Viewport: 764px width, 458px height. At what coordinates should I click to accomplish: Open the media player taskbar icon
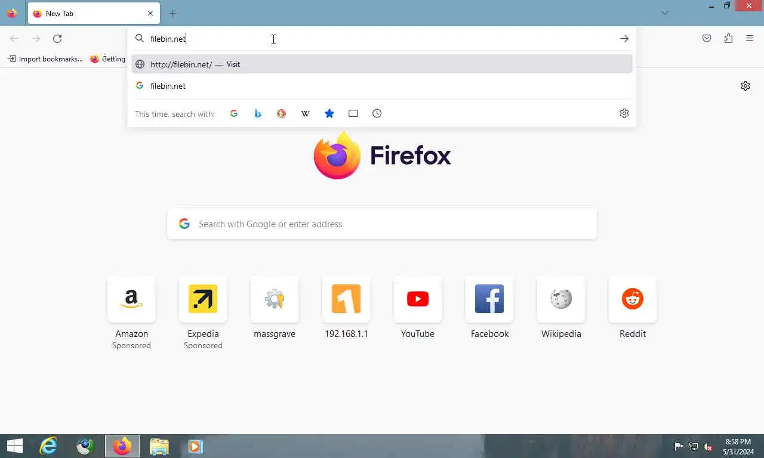pyautogui.click(x=196, y=446)
